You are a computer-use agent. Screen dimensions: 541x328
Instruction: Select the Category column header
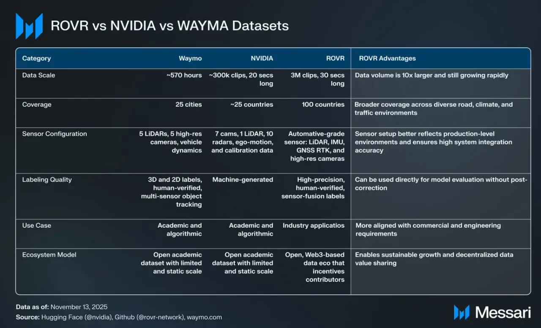click(x=36, y=58)
